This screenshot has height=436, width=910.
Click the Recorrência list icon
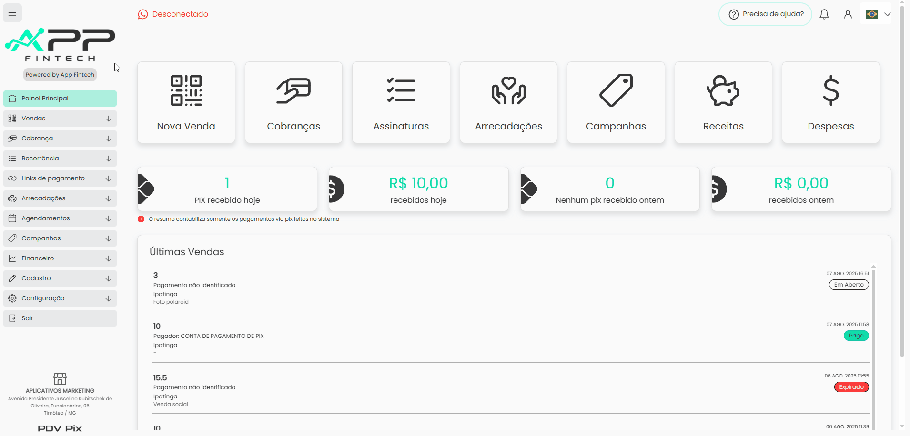pyautogui.click(x=12, y=159)
